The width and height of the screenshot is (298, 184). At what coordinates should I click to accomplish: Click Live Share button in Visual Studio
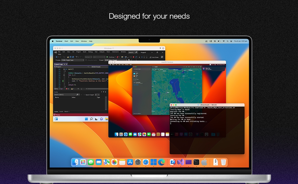(154, 57)
